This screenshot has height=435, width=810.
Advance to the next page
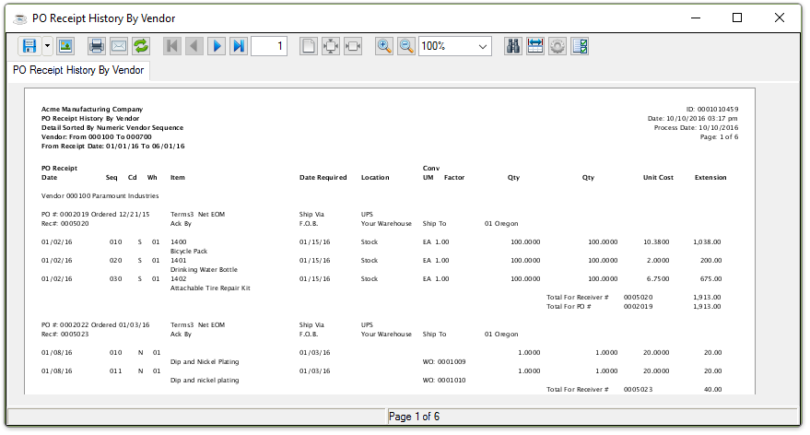coord(217,46)
